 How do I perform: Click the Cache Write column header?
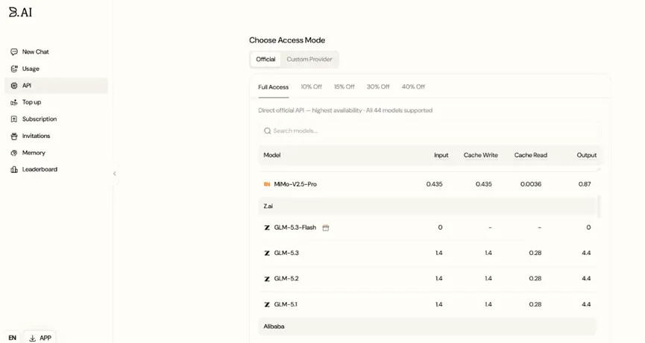(x=480, y=155)
